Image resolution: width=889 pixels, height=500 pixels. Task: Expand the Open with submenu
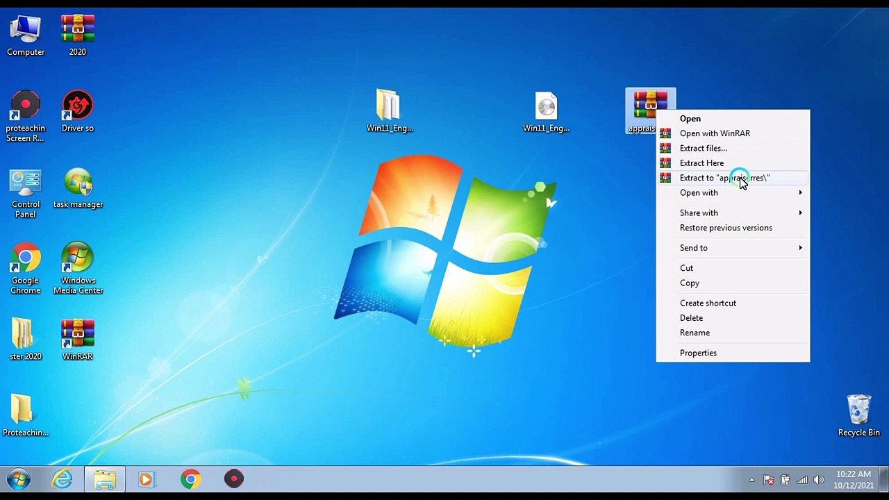[x=733, y=193]
